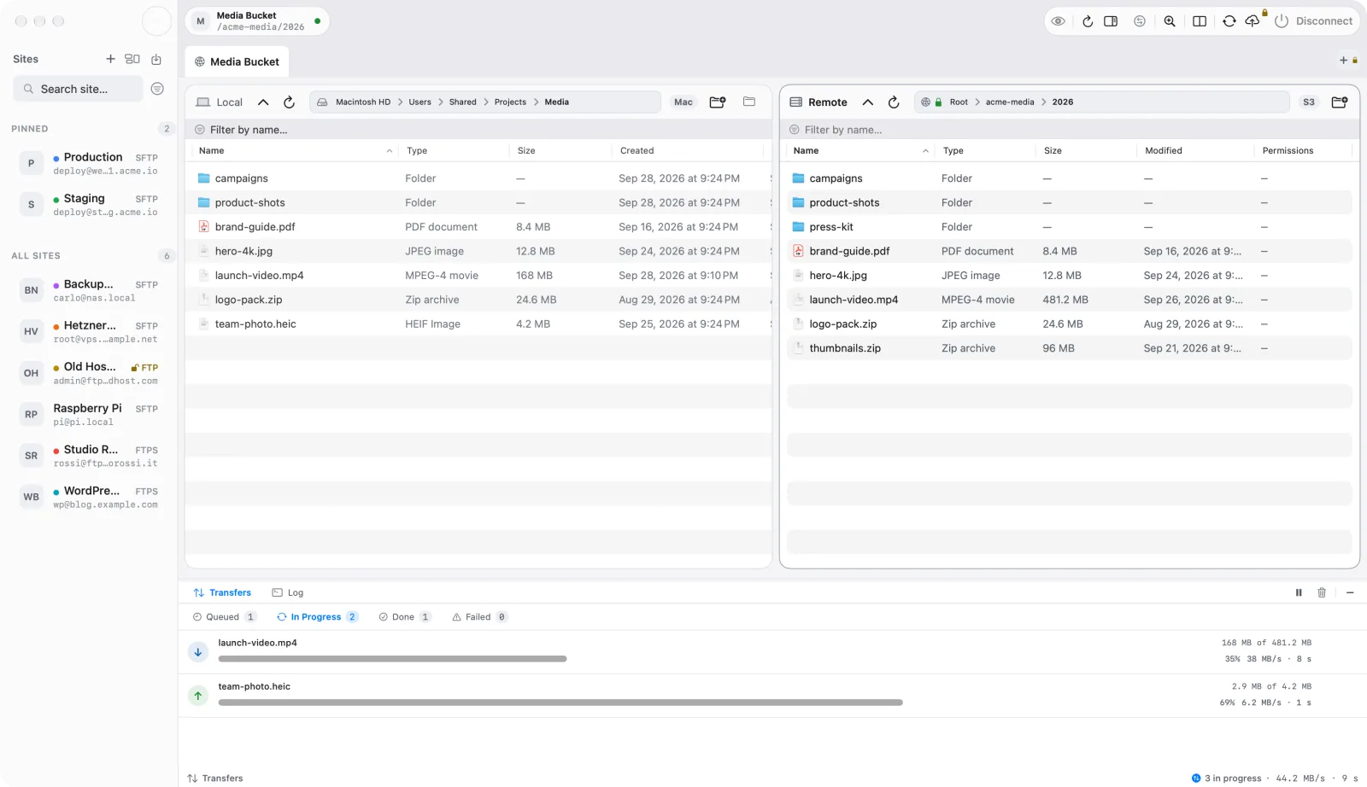Click the magnifier search icon in toolbar

coord(1170,21)
